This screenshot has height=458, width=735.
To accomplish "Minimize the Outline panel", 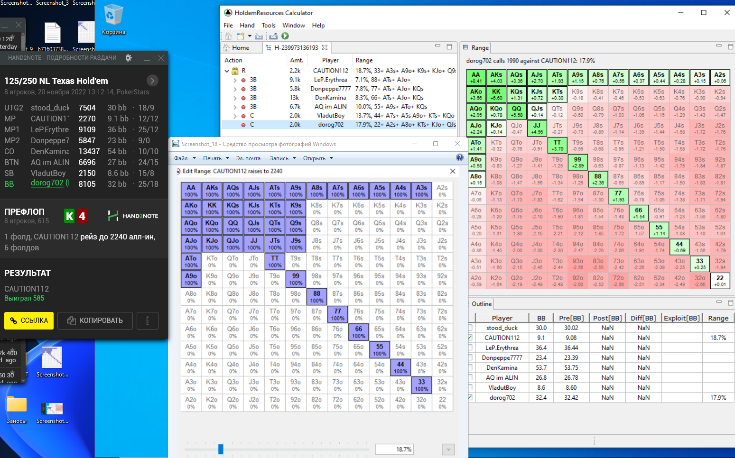I will coord(719,302).
